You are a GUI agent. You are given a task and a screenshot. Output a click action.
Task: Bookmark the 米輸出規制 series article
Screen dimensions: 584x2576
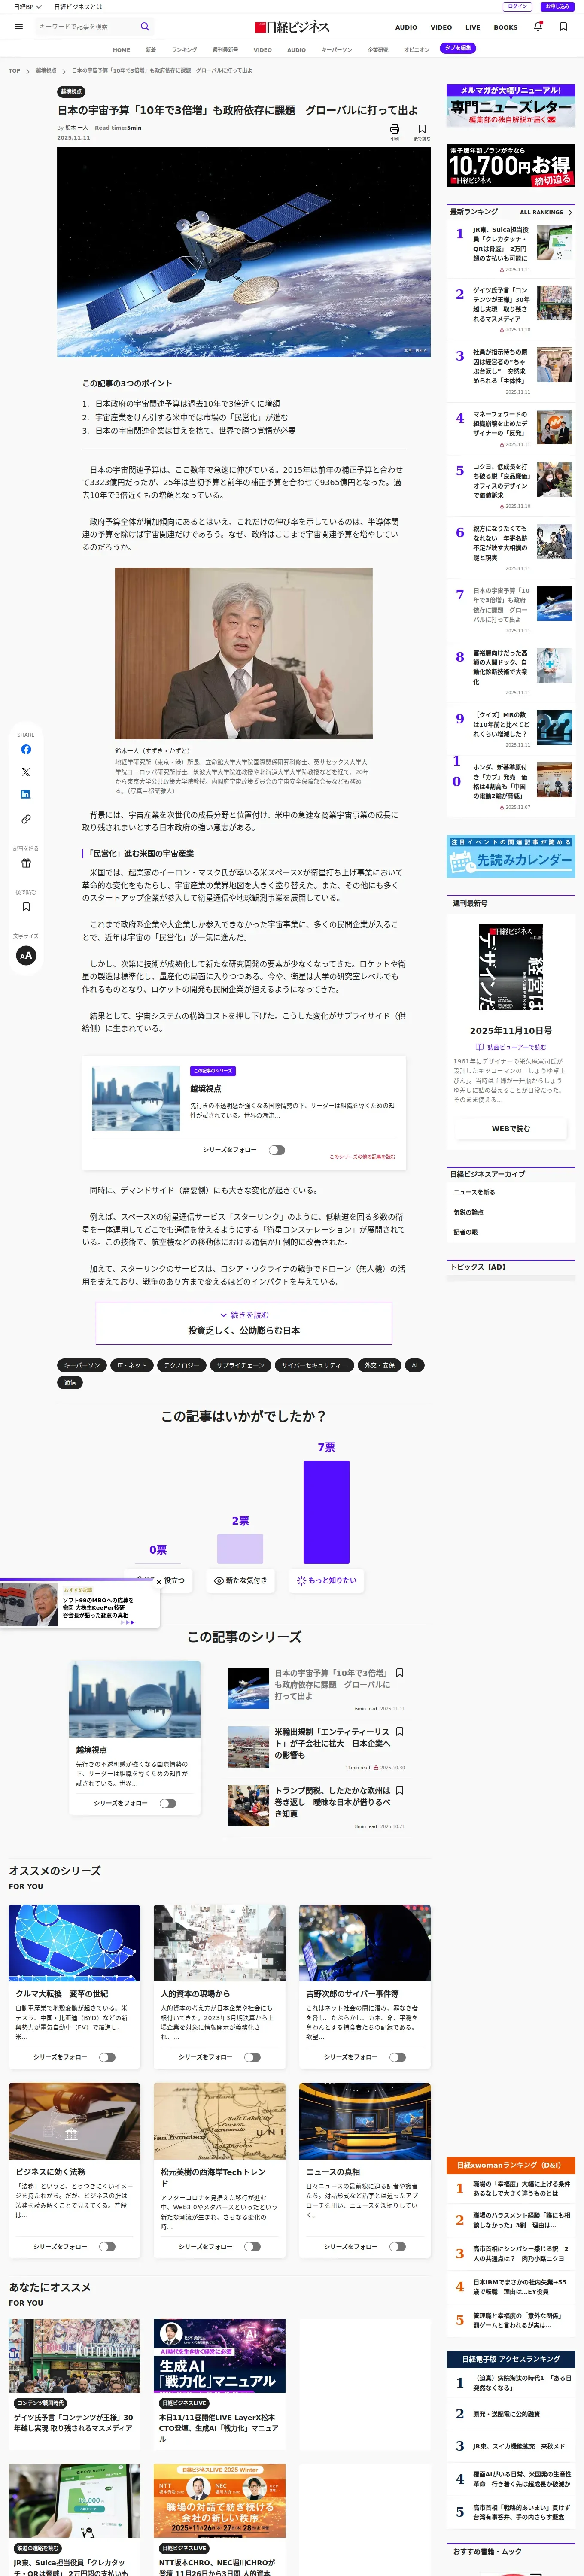tap(400, 1731)
